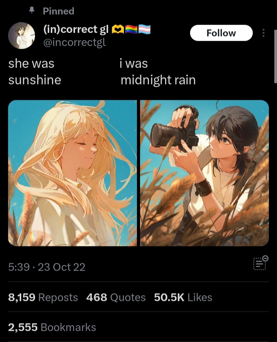Screen dimensions: 277x342
Task: Click the transgender flag emoji
Action: [x=144, y=30]
